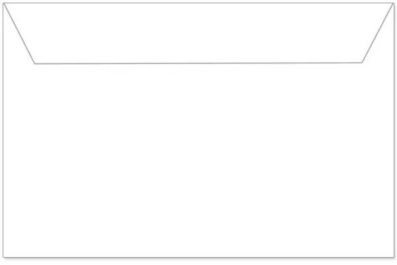Click the flap's horizontal bottom edge line
This screenshot has height=265, width=397.
pos(198,63)
